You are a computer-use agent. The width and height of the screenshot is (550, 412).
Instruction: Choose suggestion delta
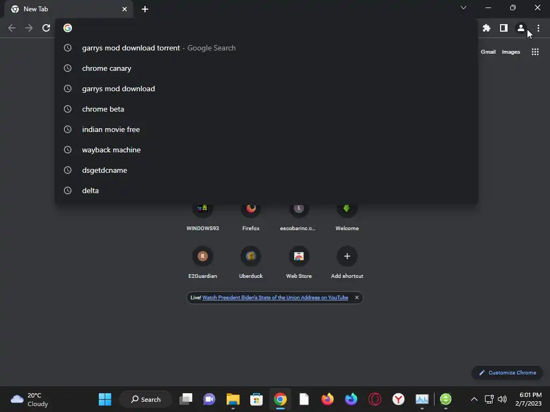tap(266, 190)
